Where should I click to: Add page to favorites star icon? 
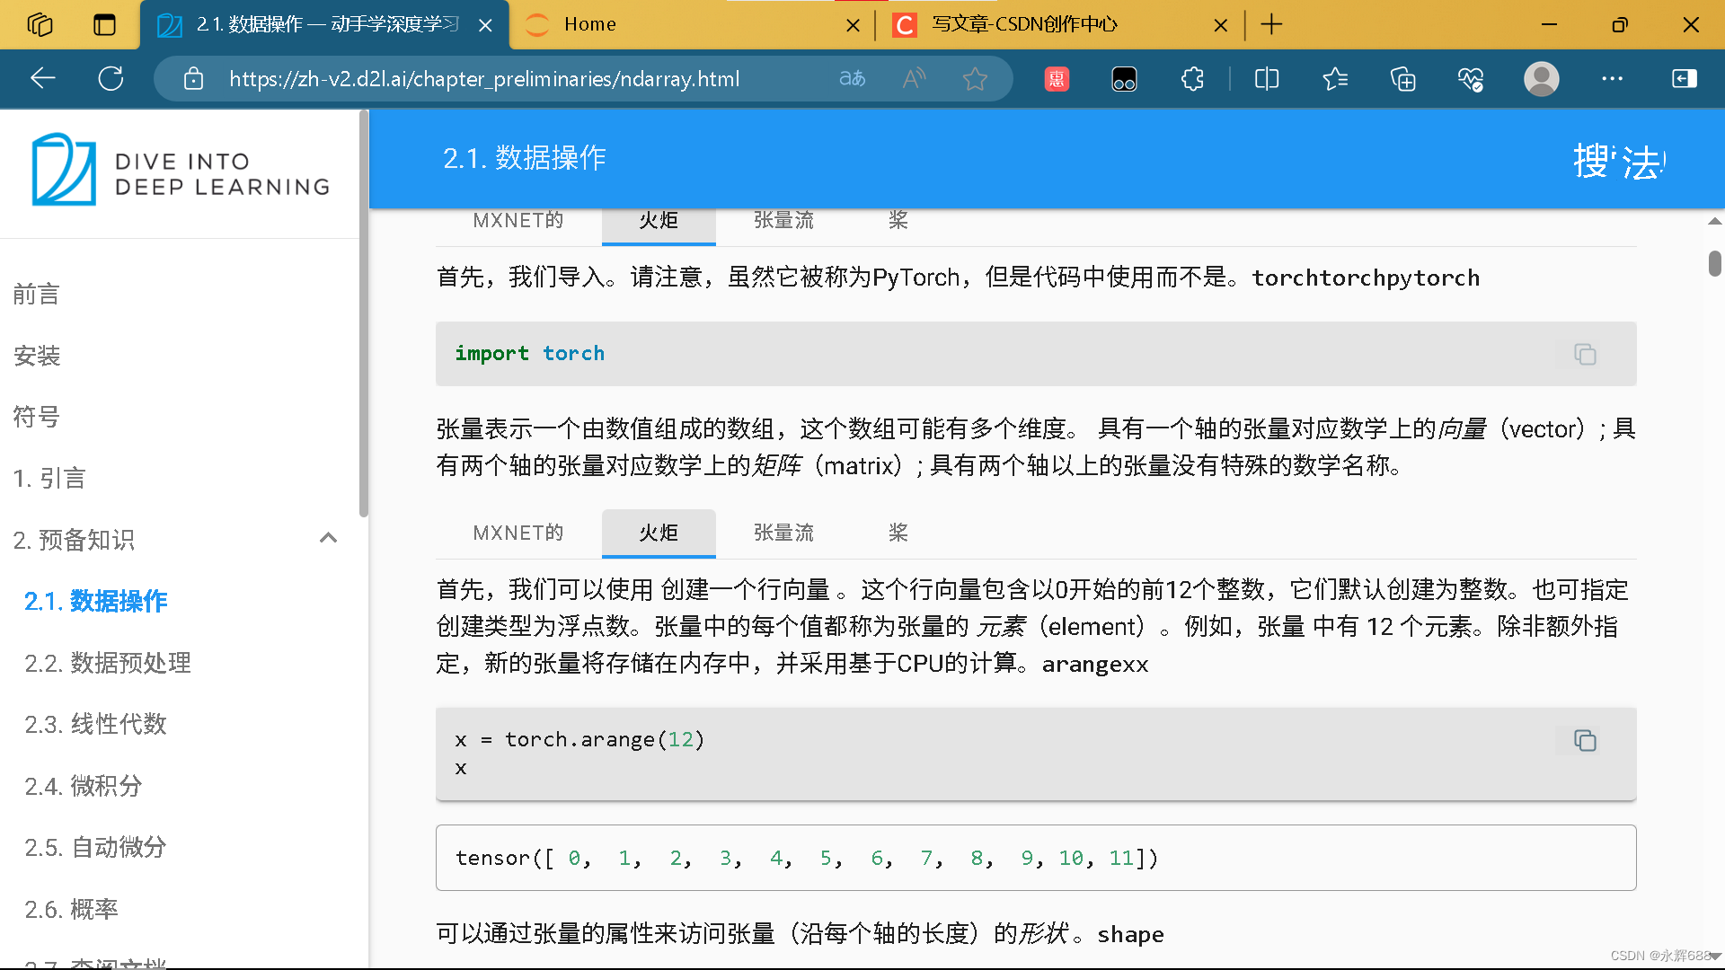(975, 79)
